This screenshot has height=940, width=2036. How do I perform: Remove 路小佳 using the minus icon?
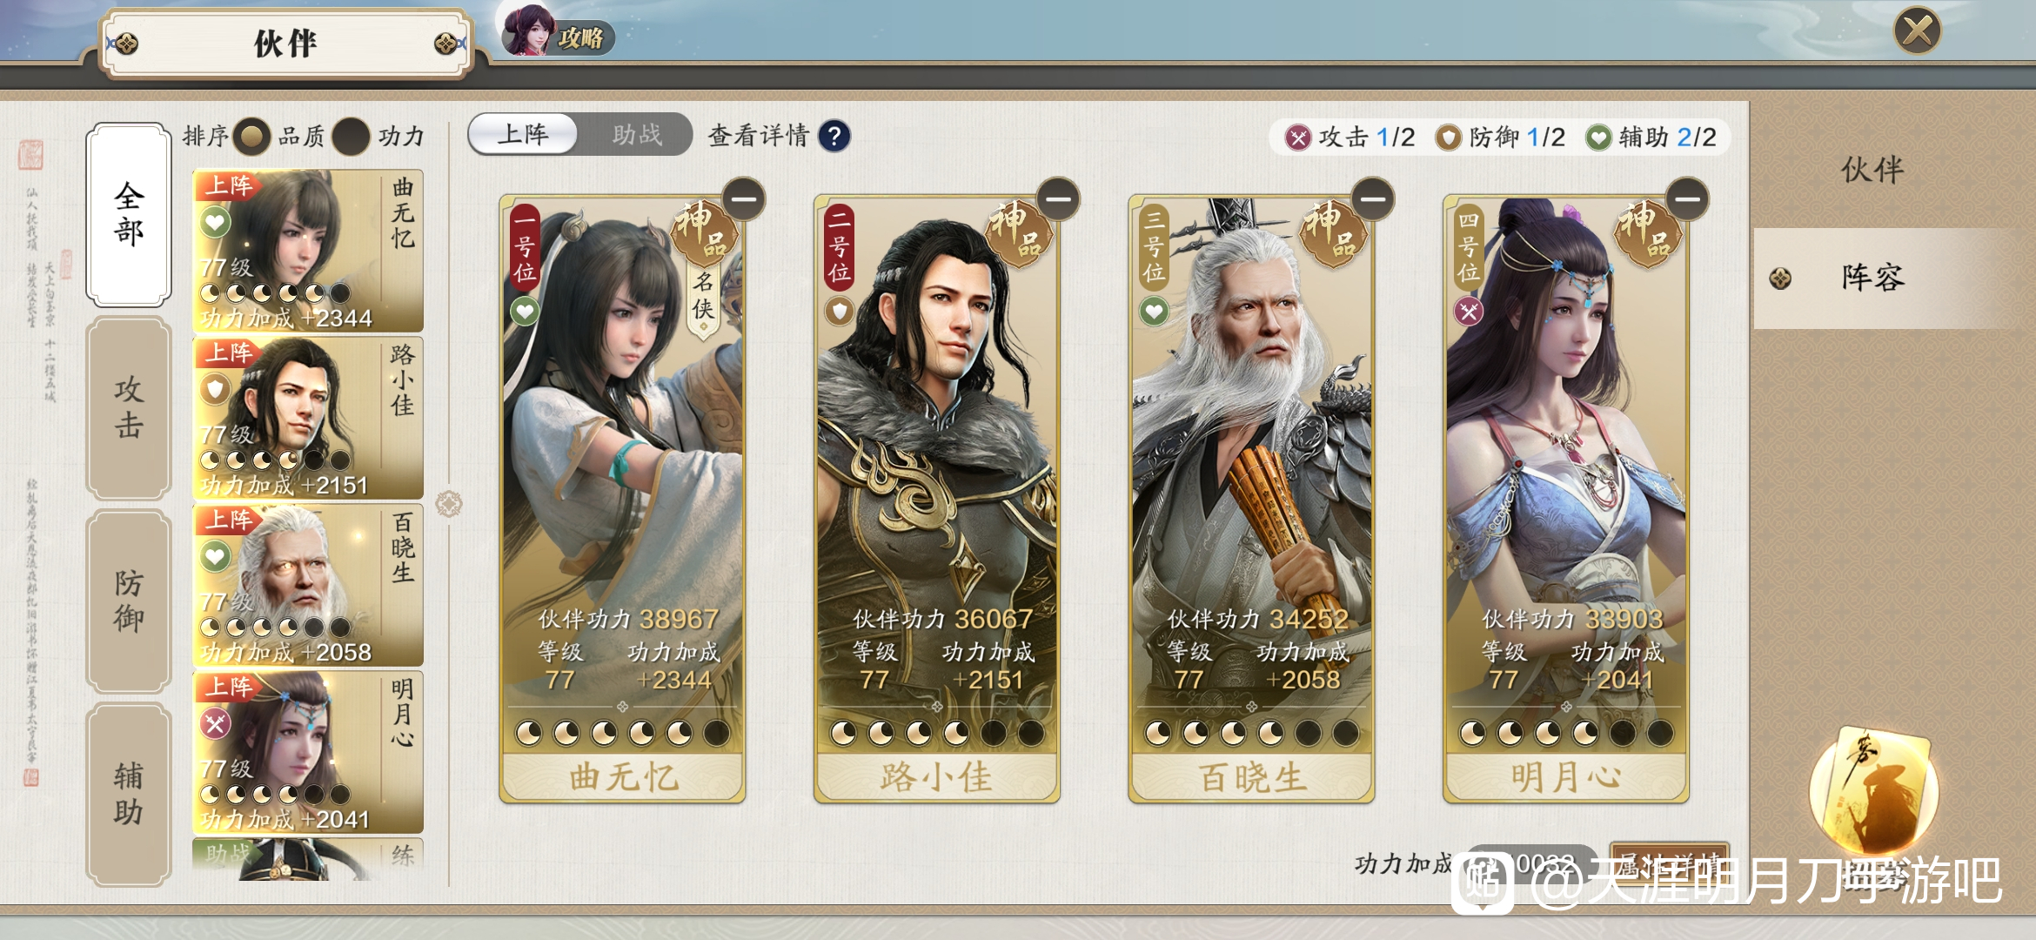point(1058,199)
